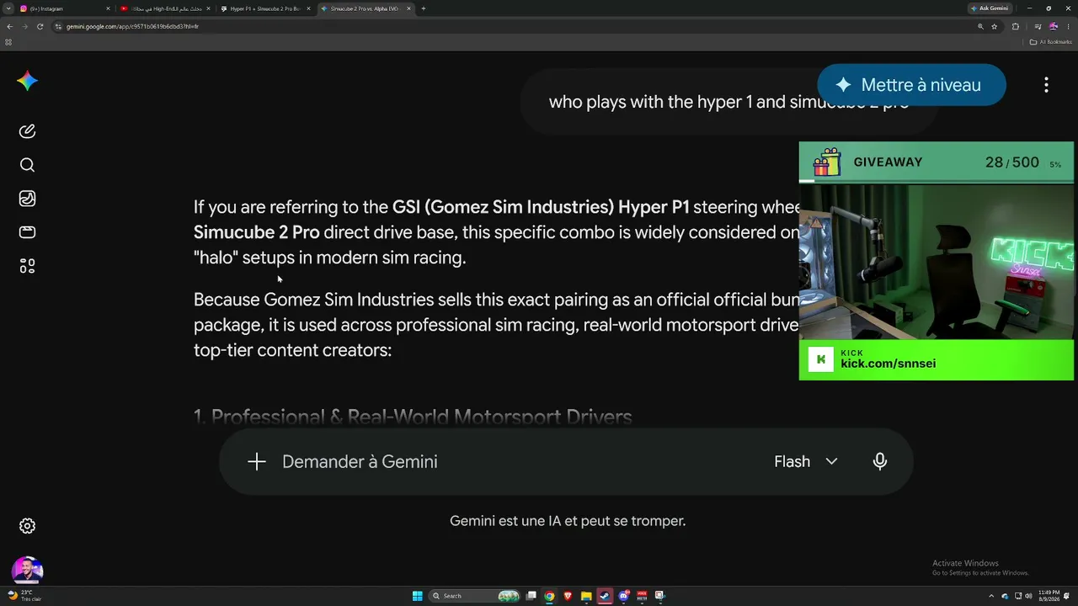Open Gemini settings gear
Screen dimensions: 1078x606
27,526
